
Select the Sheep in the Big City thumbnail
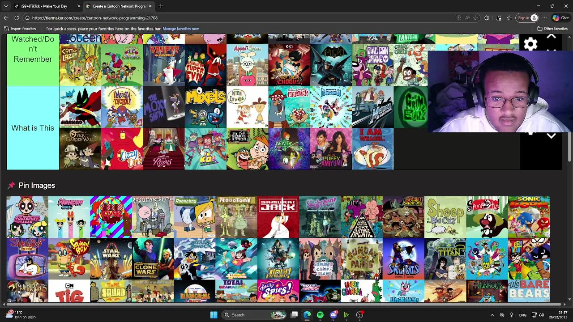[445, 217]
